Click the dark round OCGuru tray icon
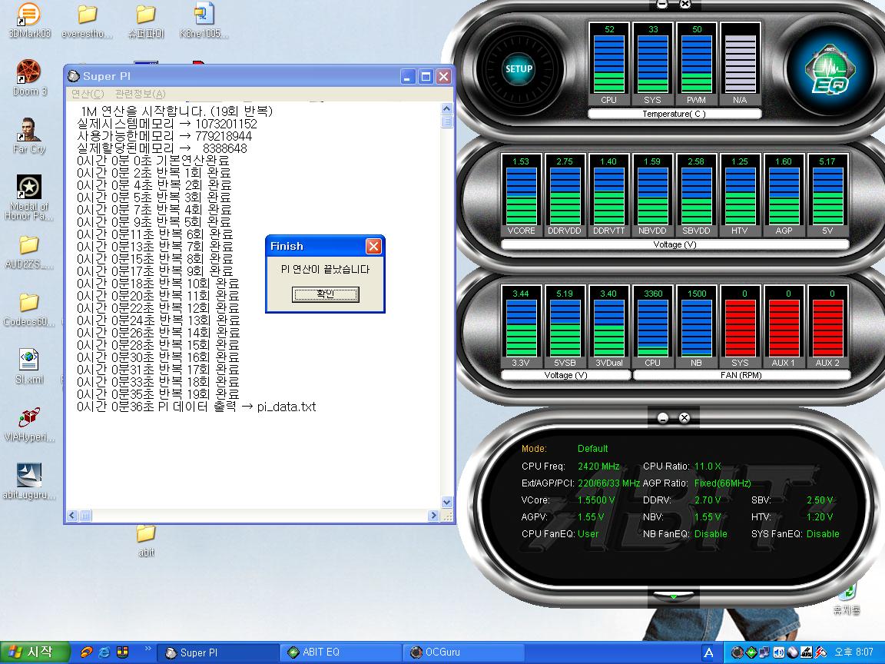The height and width of the screenshot is (664, 885). click(x=737, y=652)
